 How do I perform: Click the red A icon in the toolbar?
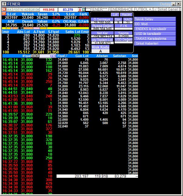click(x=80, y=10)
